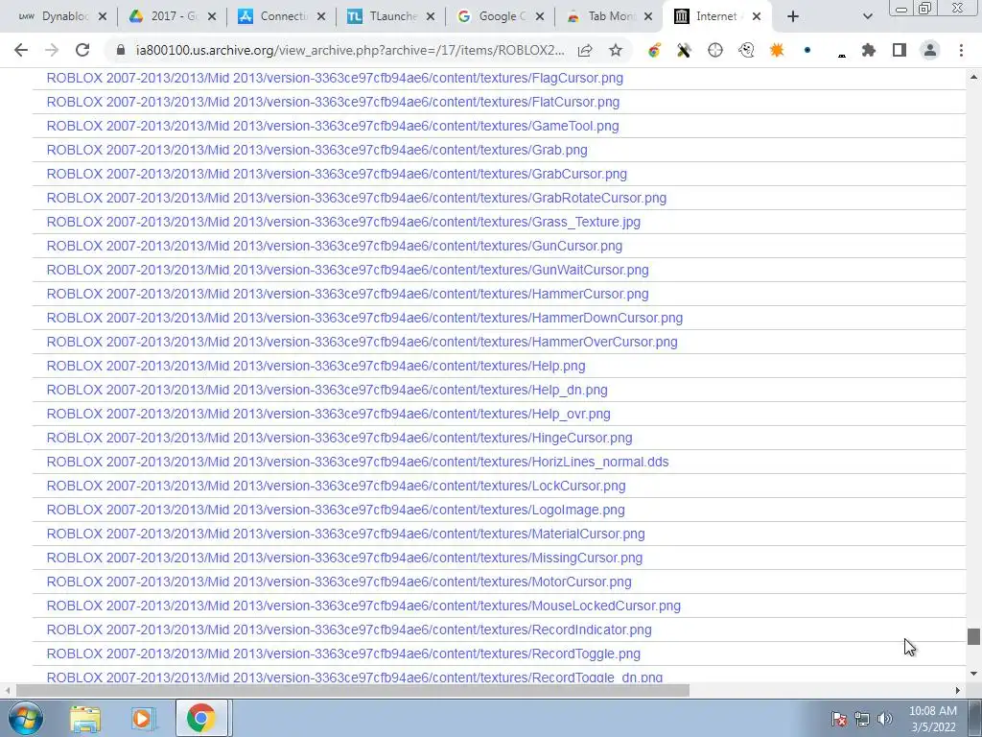Open the HammerDownCursor.png link
Screen dimensions: 982x737
pyautogui.click(x=364, y=318)
